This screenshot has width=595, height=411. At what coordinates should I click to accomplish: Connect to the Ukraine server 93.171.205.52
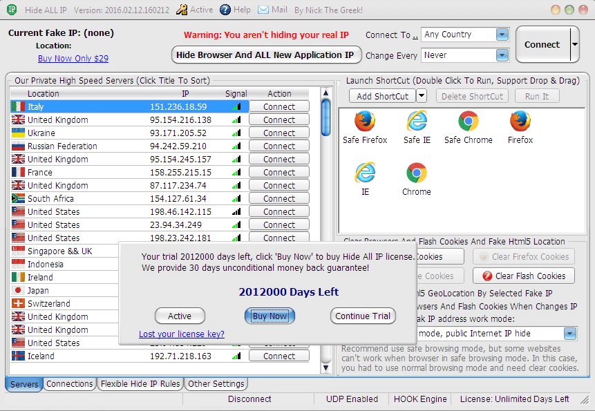[279, 133]
